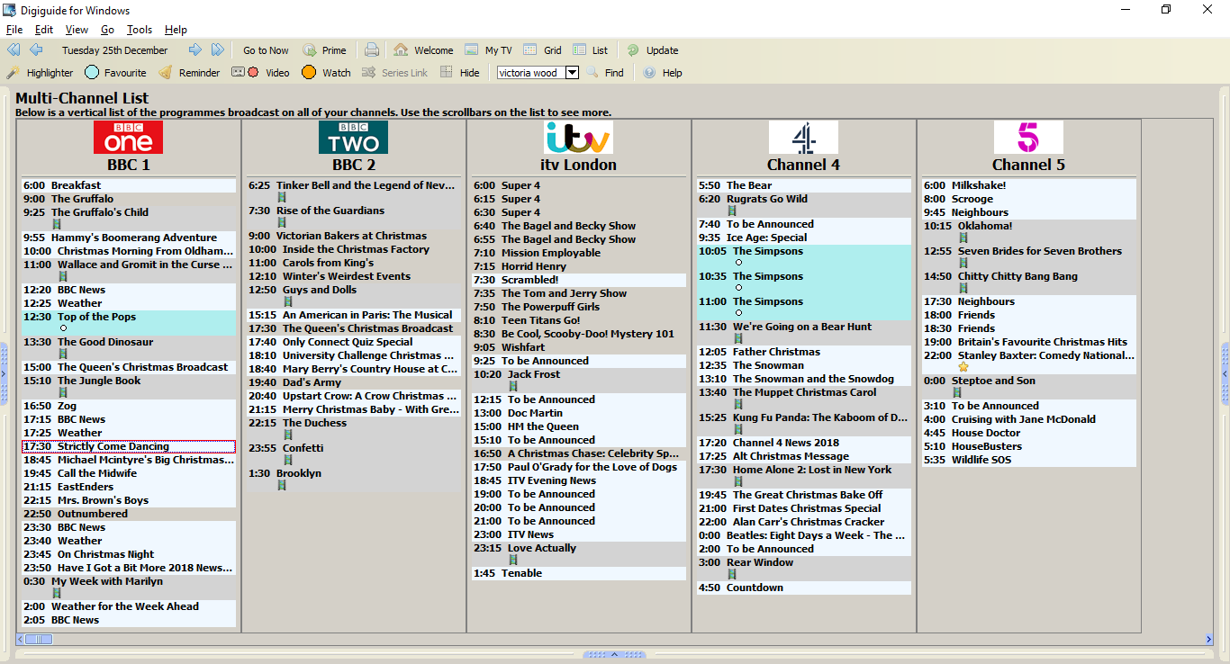
Task: Select The Queen's Christmas Broadcast on BBC 1
Action: pos(129,367)
